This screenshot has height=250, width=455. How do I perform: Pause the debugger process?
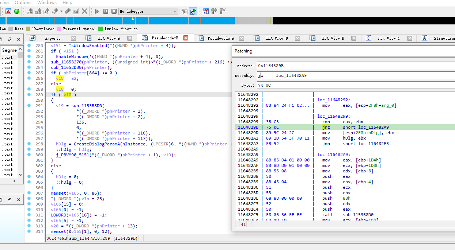coord(105,11)
